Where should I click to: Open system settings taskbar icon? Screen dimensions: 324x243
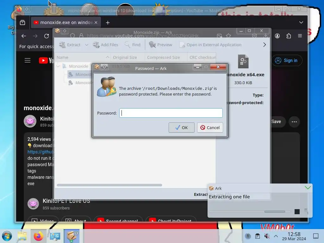[x=55, y=236]
